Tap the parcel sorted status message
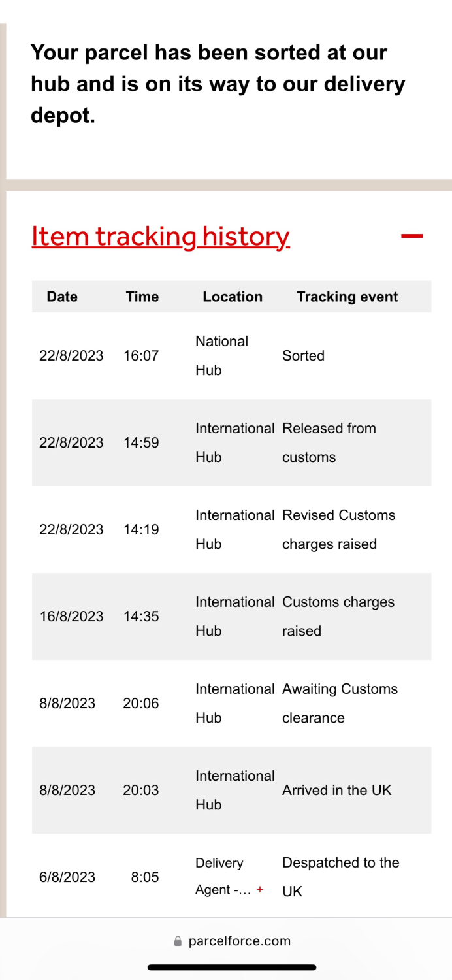Screen dimensions: 452x980 click(218, 84)
